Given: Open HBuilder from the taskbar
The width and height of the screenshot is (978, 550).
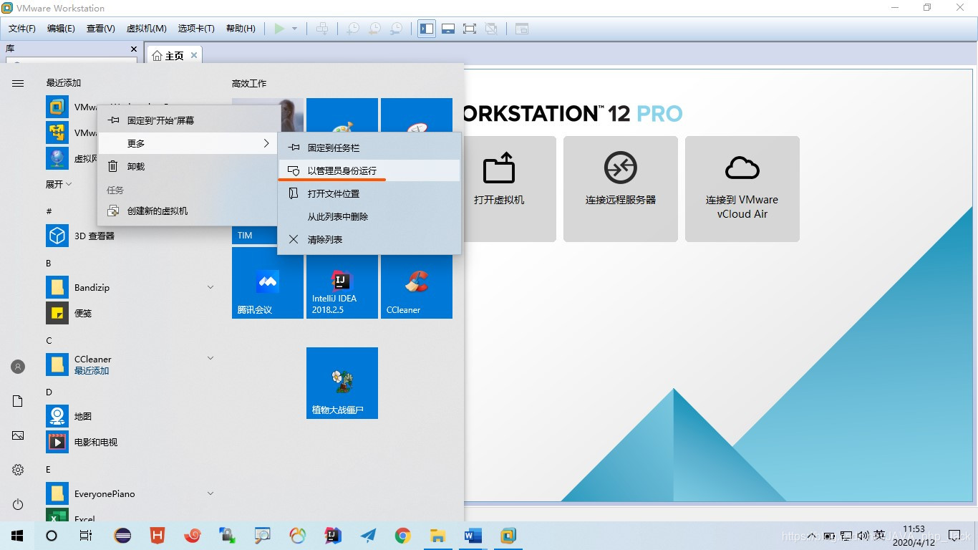Looking at the screenshot, I should pos(158,535).
